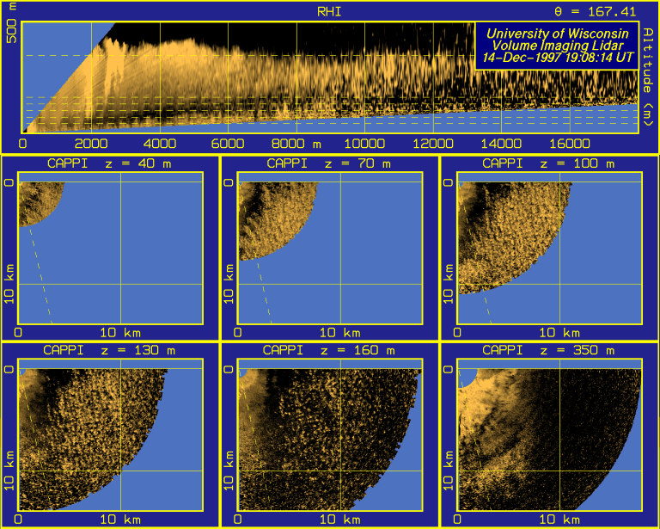This screenshot has height=529, width=660.
Task: Click the '2000' range tick label
Action: click(x=91, y=144)
